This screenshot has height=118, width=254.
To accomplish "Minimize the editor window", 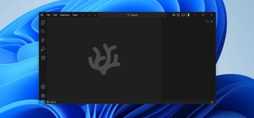I will pos(195,15).
